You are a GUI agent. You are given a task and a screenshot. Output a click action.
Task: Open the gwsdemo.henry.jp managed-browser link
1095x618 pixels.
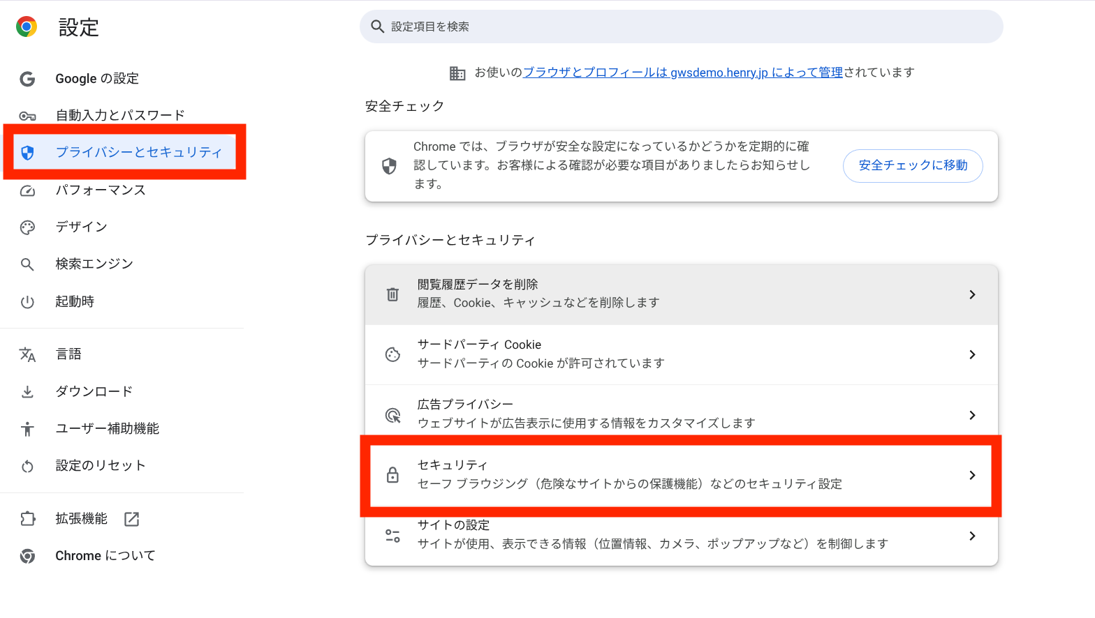point(683,73)
